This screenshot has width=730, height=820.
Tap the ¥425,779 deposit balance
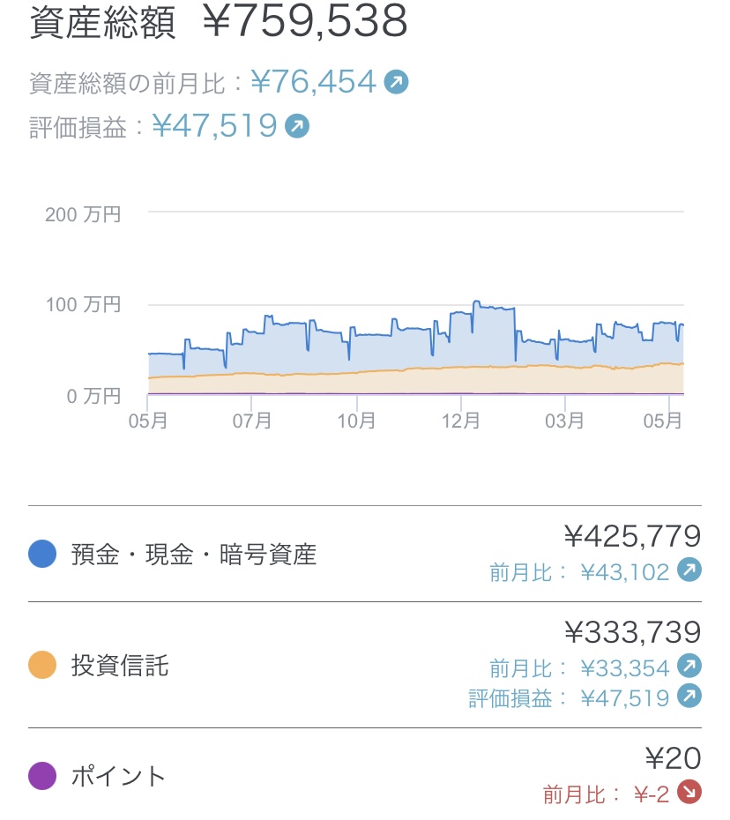(632, 536)
